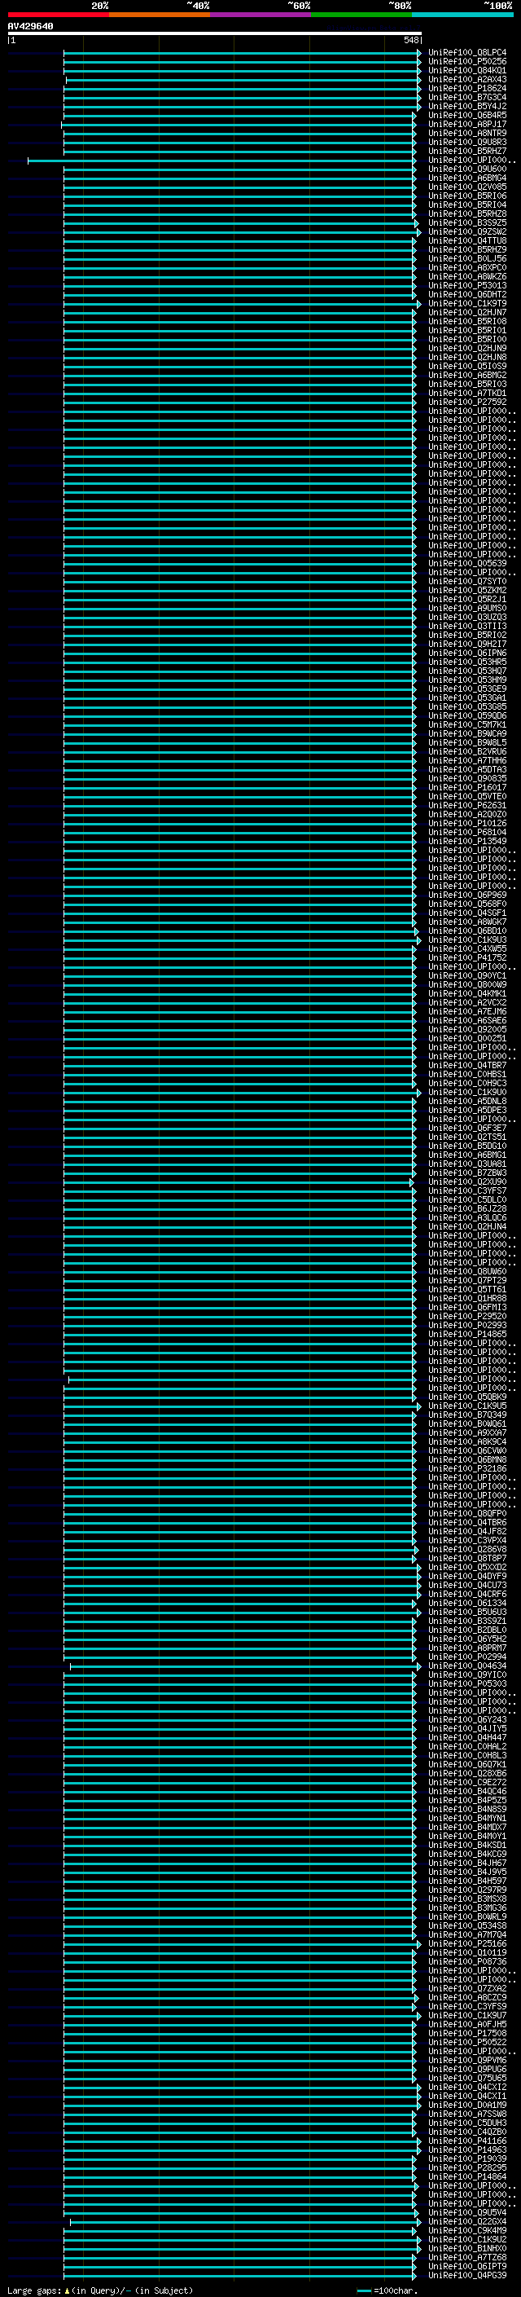Screen dimensions: 521x2297
Task: Click the white query sequence ruler bar
Action: [214, 33]
